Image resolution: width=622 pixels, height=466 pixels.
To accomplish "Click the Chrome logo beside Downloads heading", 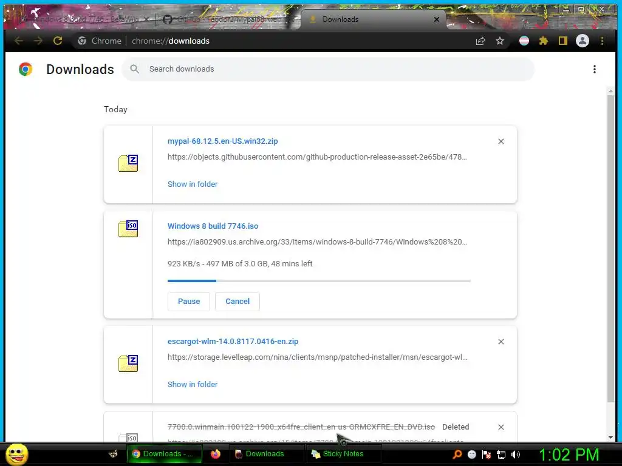I will pos(26,69).
